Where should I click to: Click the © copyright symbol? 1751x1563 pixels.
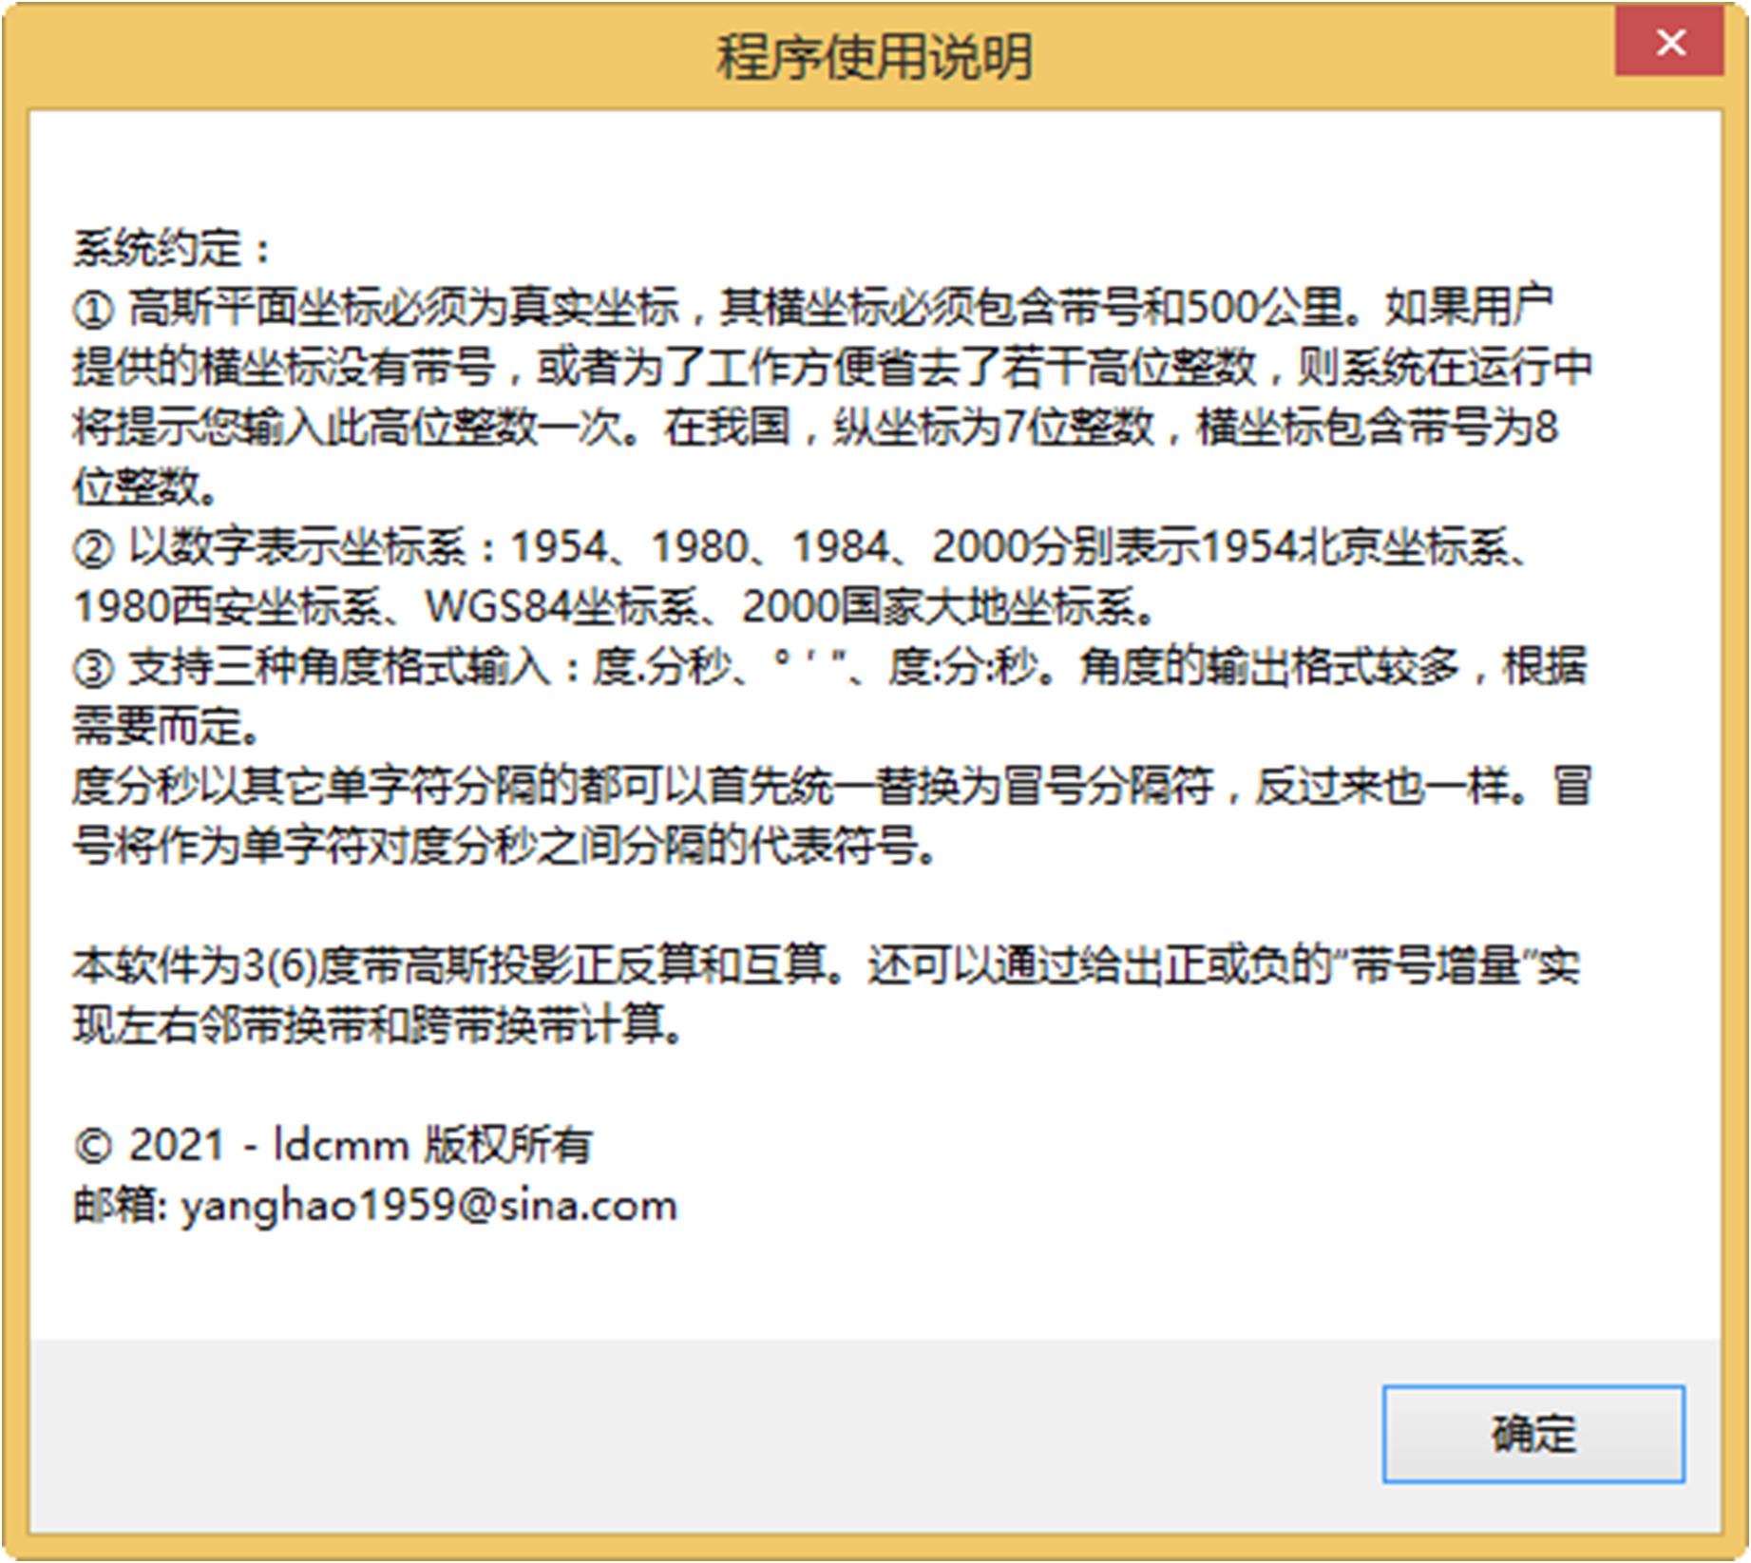point(93,1146)
